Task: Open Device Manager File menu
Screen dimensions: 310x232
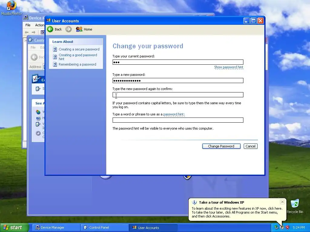Action: (x=28, y=25)
